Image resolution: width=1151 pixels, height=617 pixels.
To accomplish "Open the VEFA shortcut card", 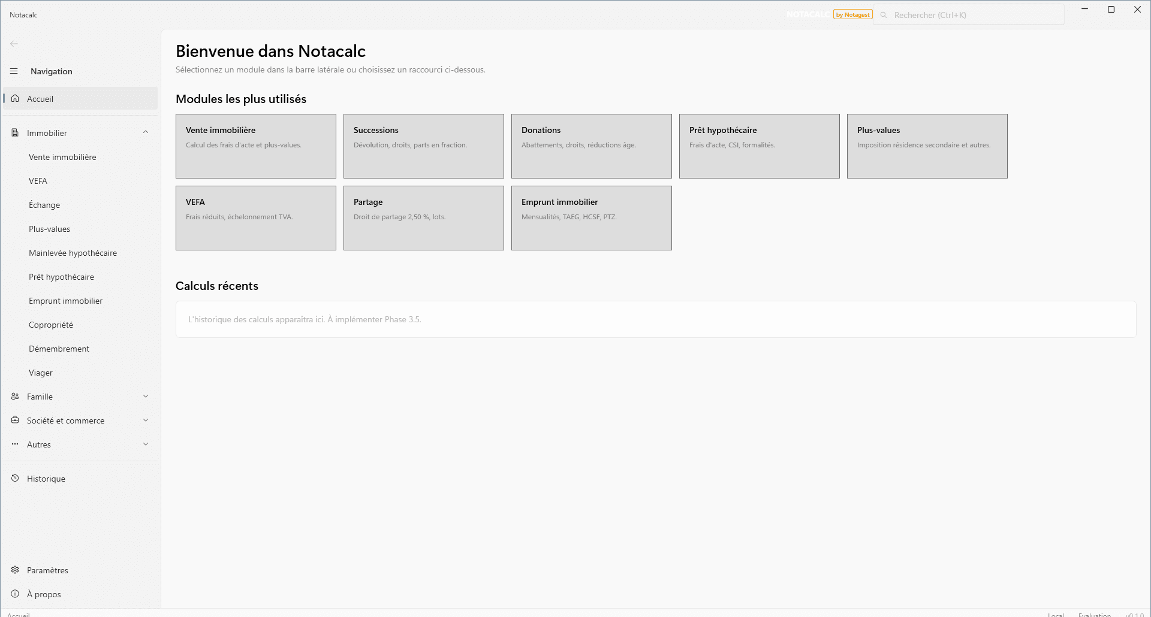I will point(256,218).
